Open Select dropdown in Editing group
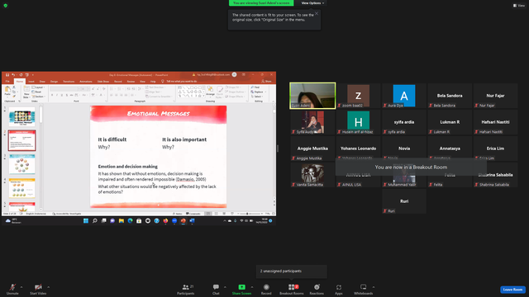 point(257,97)
